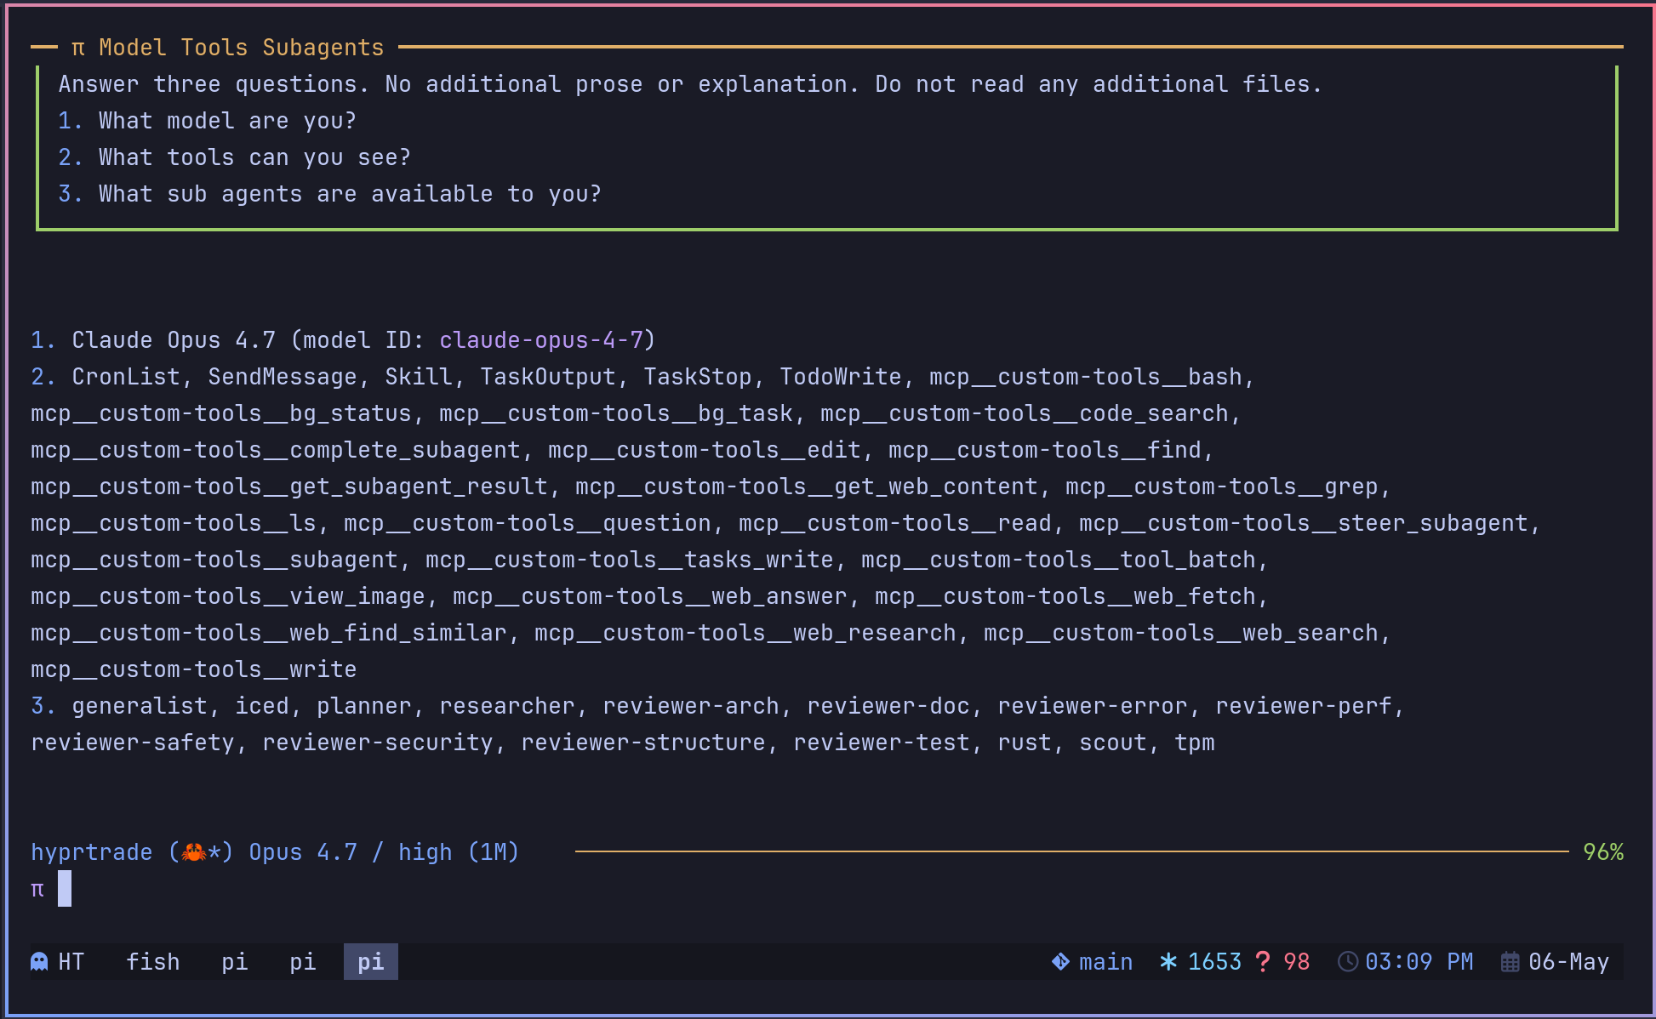Click the iced subagent name
This screenshot has height=1019, width=1656.
click(x=262, y=706)
